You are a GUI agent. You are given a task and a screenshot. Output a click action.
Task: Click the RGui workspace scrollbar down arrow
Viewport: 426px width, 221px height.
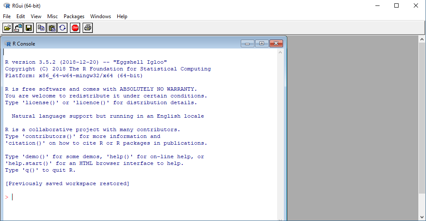(x=422, y=217)
